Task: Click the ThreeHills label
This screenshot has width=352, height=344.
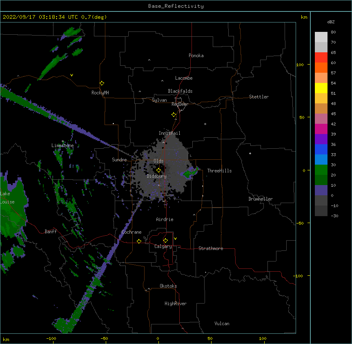Action: click(219, 171)
